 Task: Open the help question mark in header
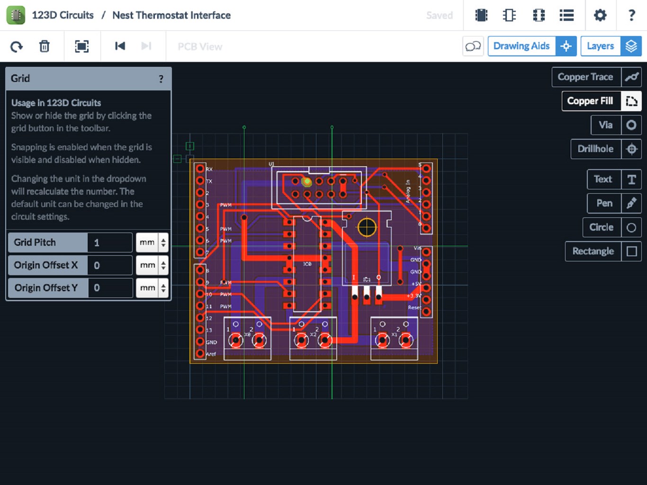click(x=631, y=15)
